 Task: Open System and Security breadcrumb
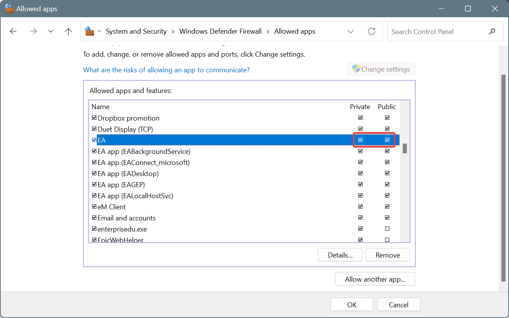[x=136, y=31]
